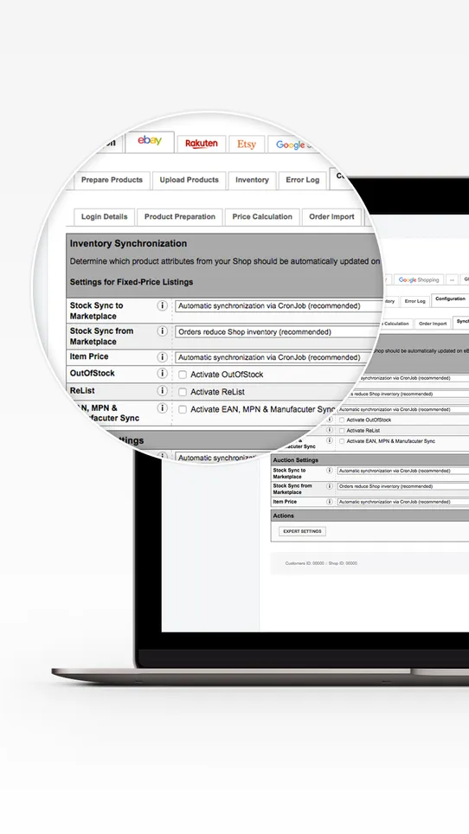Click info icon beside Item Price, magnified view

point(162,357)
